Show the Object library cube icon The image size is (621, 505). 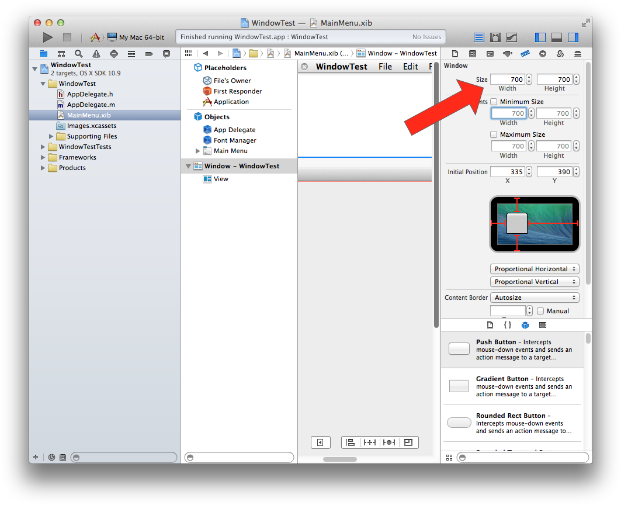click(525, 325)
